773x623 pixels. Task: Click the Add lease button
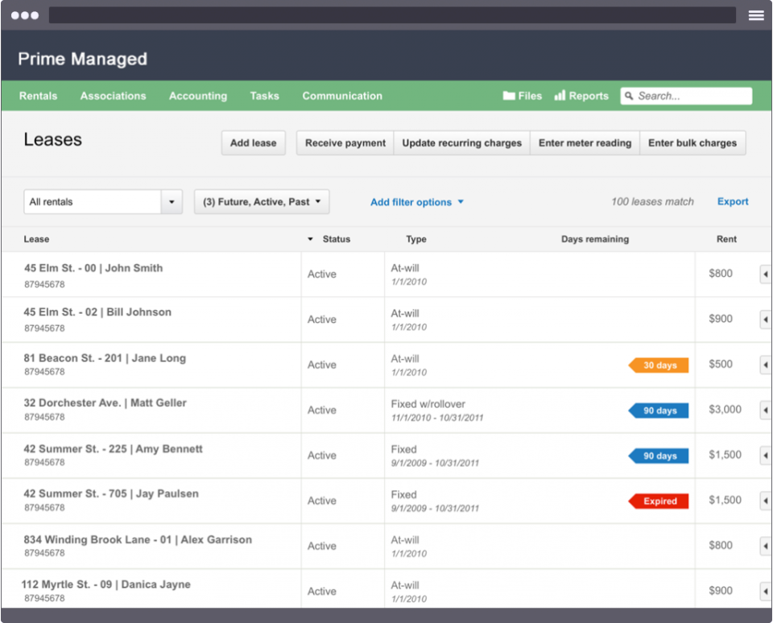coord(253,143)
